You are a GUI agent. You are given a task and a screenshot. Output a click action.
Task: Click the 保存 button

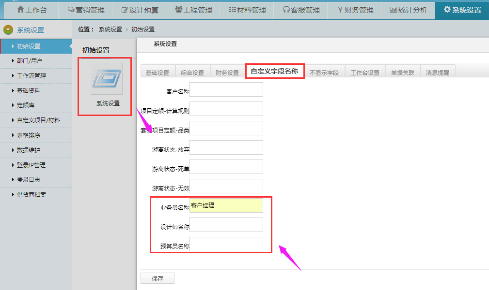tap(157, 278)
